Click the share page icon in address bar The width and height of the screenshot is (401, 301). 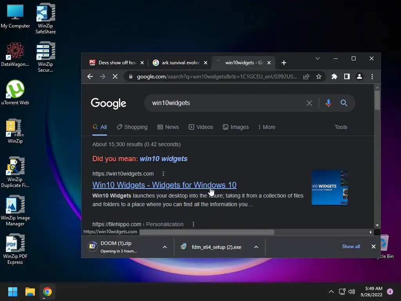point(306,76)
